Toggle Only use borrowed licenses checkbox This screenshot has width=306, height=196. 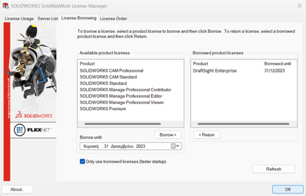tap(82, 162)
